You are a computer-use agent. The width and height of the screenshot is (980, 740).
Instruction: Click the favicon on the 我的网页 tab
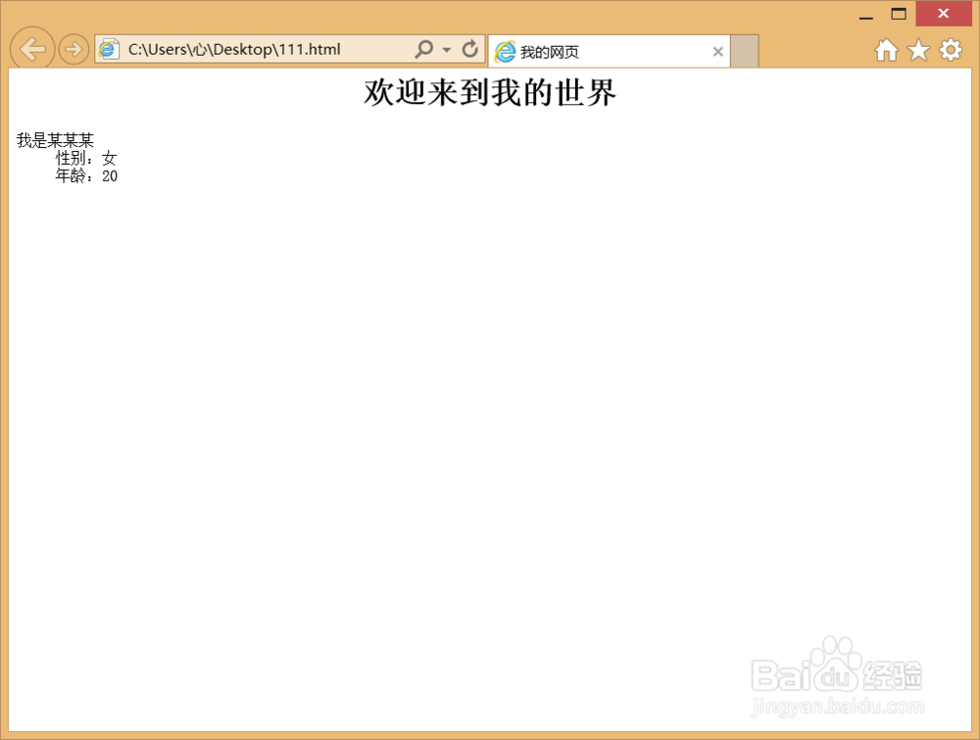pyautogui.click(x=506, y=51)
